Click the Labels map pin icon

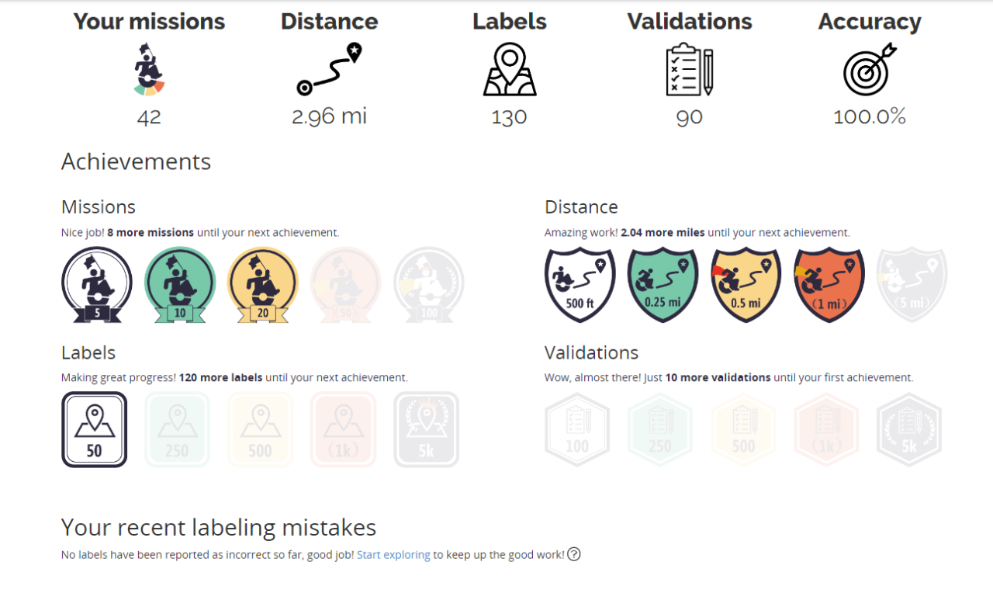510,70
